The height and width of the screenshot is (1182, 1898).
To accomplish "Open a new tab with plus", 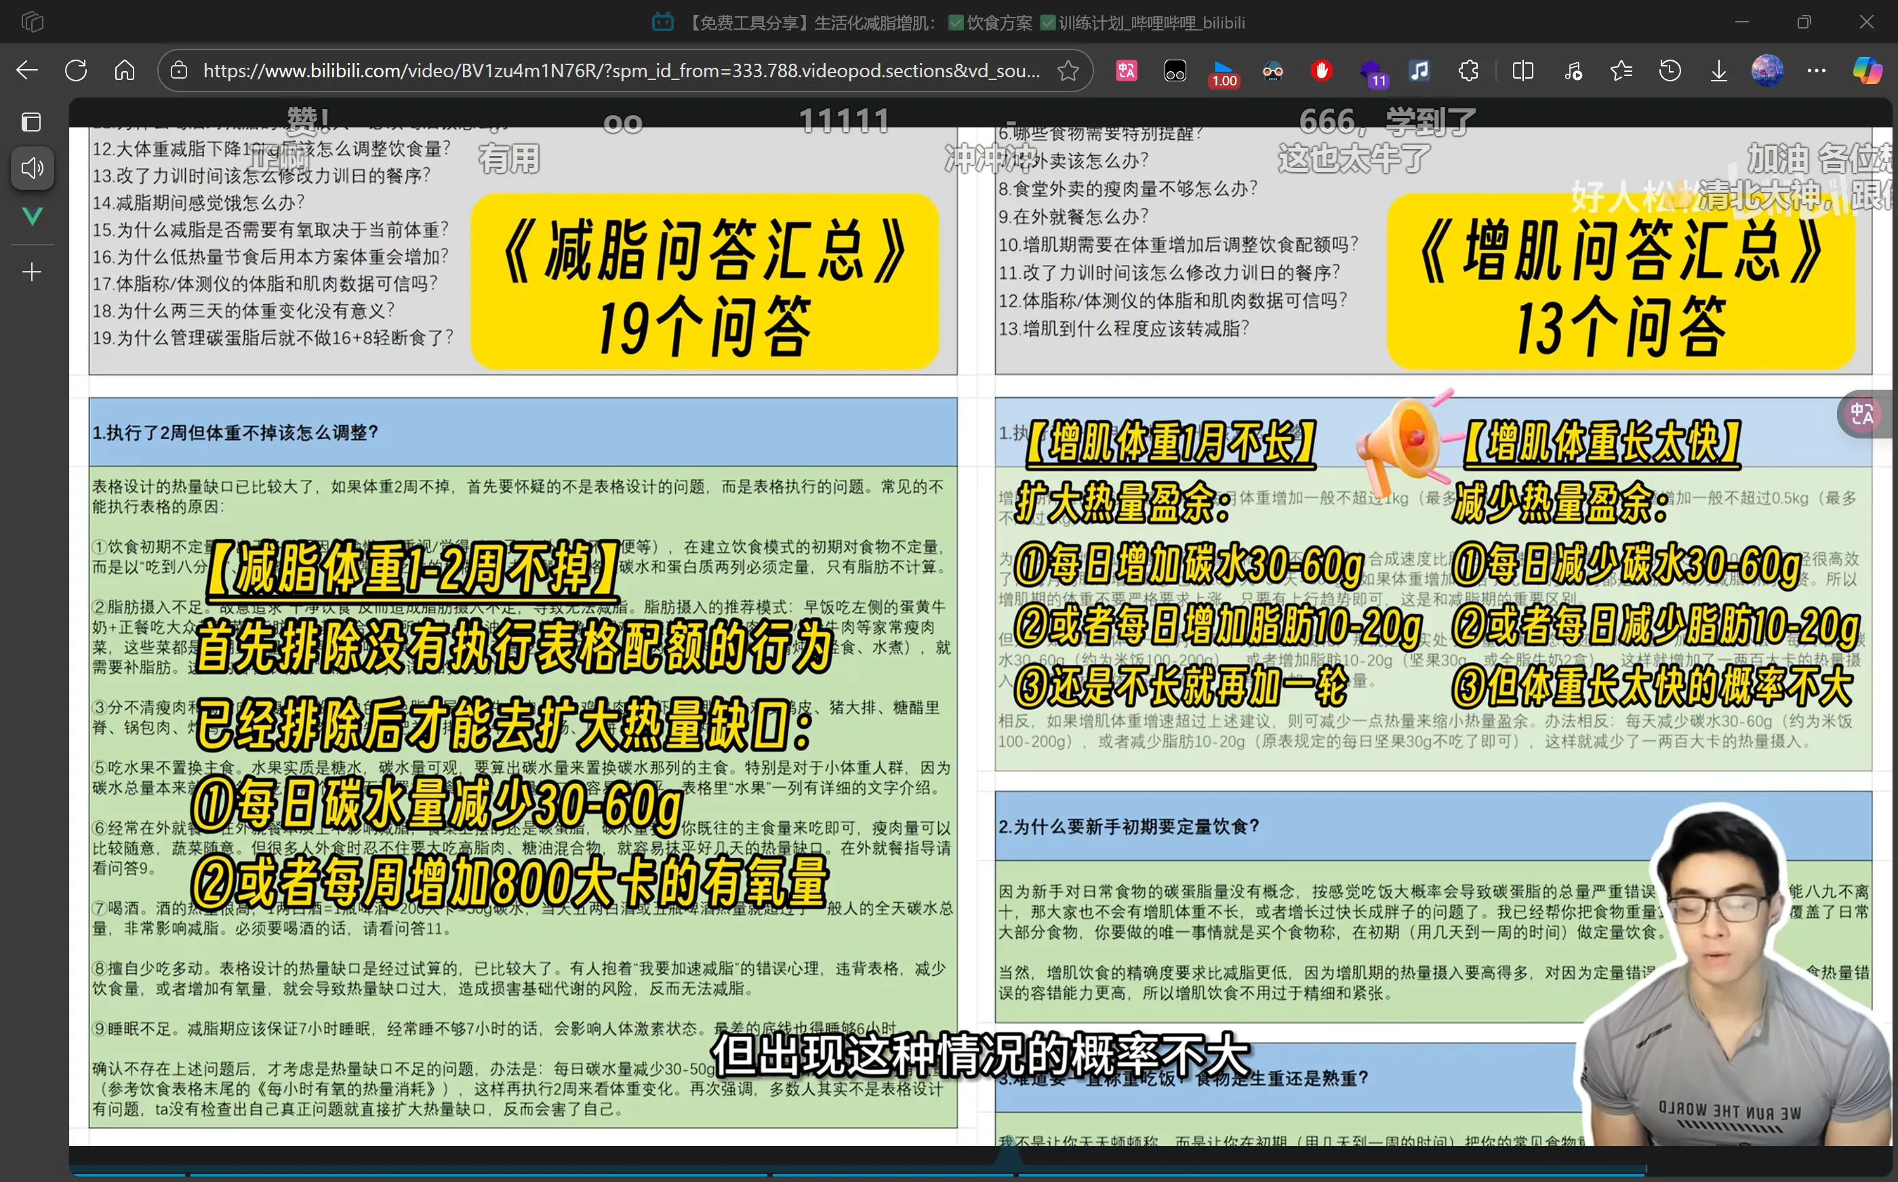I will (x=32, y=272).
